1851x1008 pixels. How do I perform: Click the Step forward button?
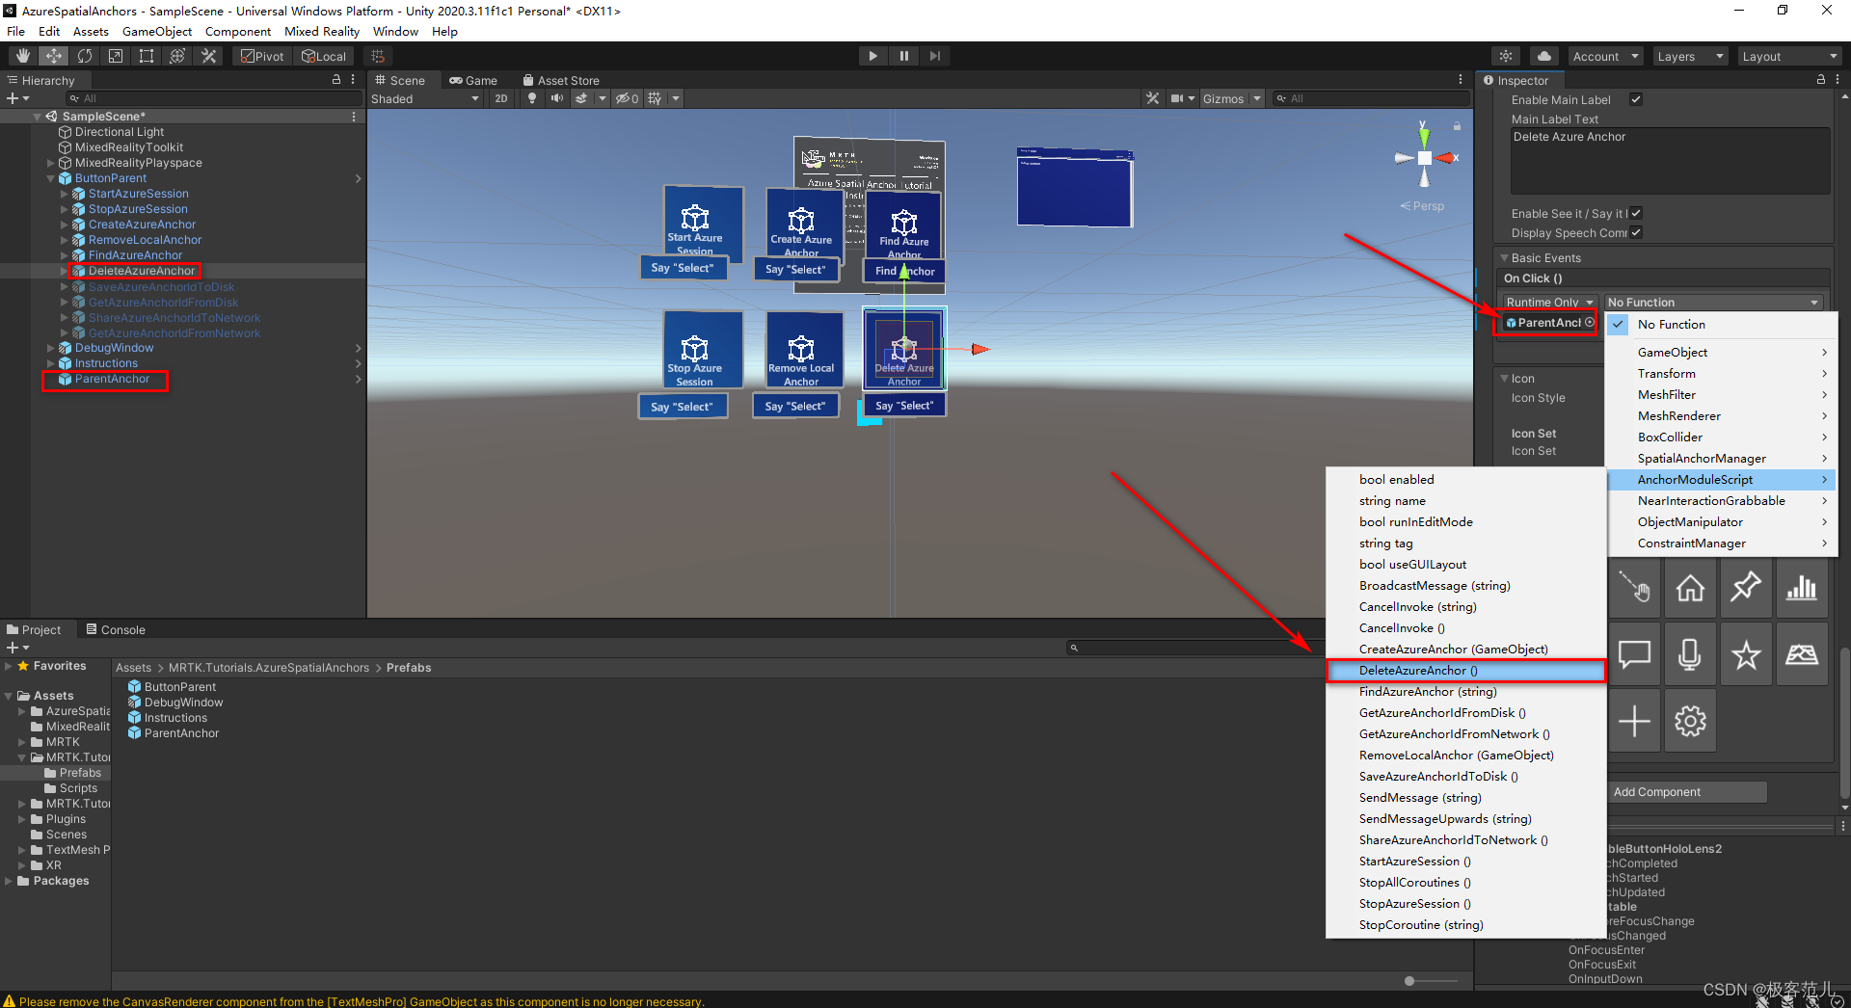[x=934, y=56]
